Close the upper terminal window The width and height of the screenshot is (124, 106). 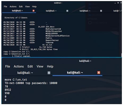(x=121, y=3)
